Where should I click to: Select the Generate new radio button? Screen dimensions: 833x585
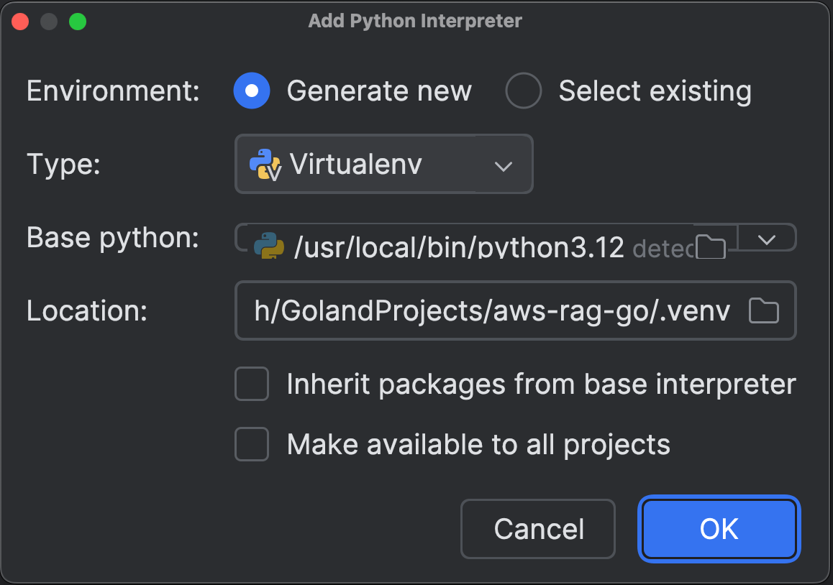pos(250,91)
